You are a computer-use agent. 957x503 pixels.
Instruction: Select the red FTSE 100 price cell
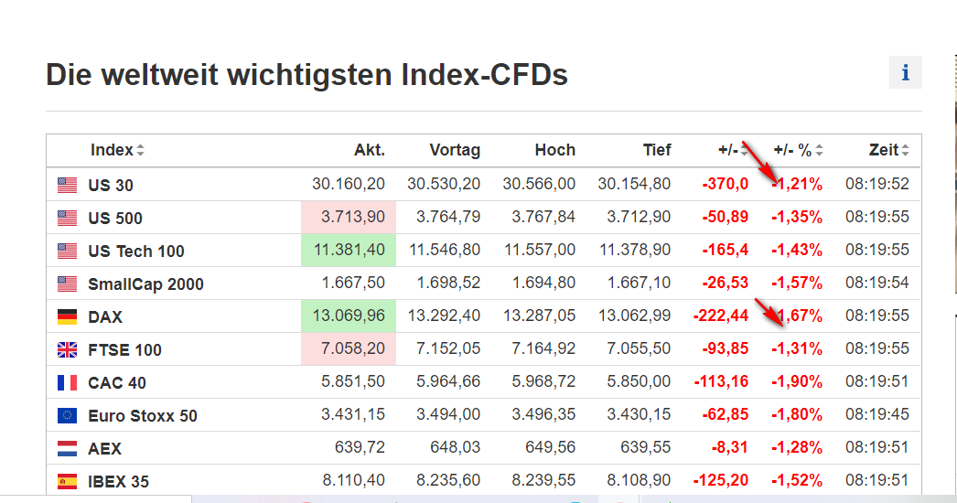348,349
